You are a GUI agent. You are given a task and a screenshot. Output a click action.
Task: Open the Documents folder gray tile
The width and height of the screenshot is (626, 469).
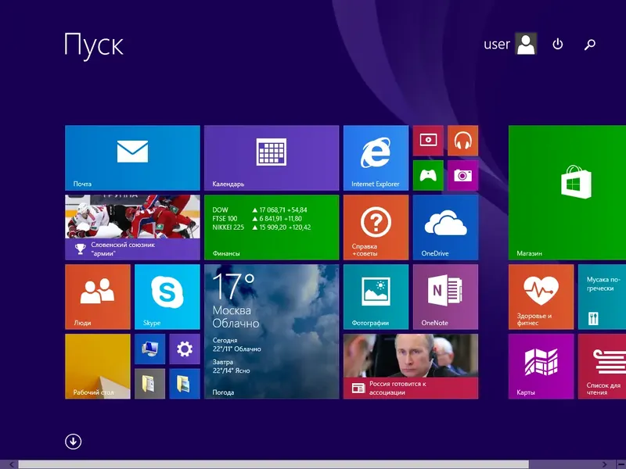point(149,384)
